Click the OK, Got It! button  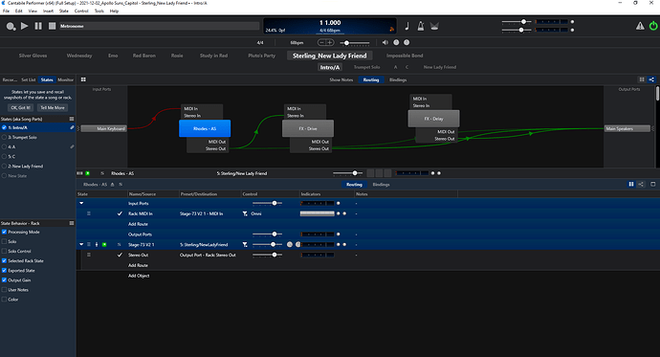[21, 108]
